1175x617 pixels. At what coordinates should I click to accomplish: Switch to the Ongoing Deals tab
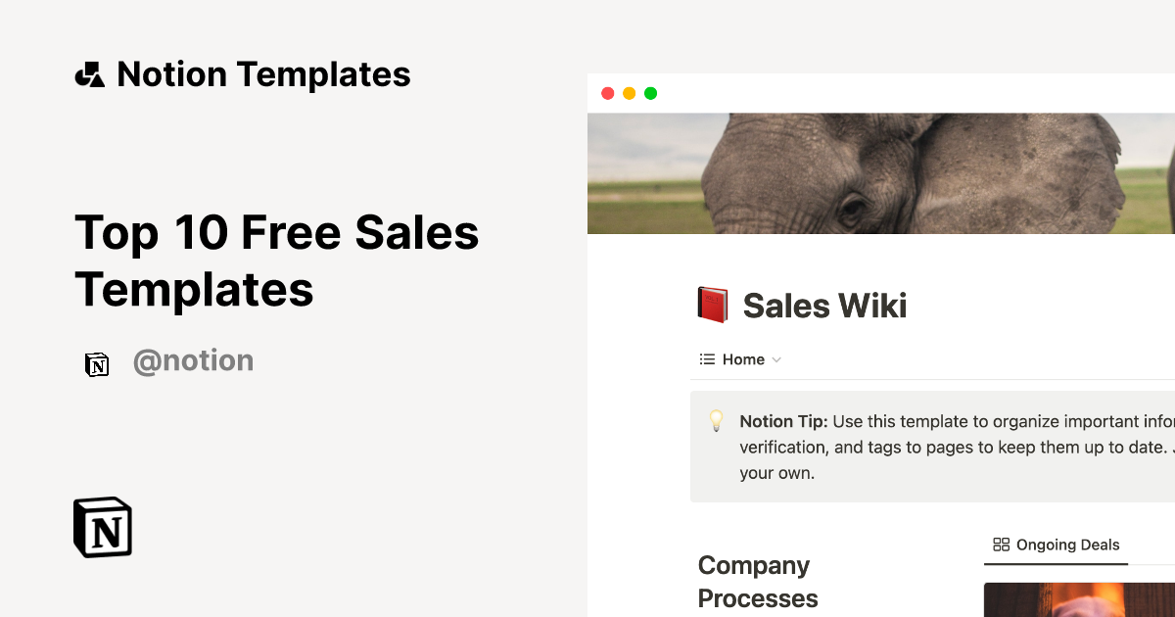(x=1067, y=545)
